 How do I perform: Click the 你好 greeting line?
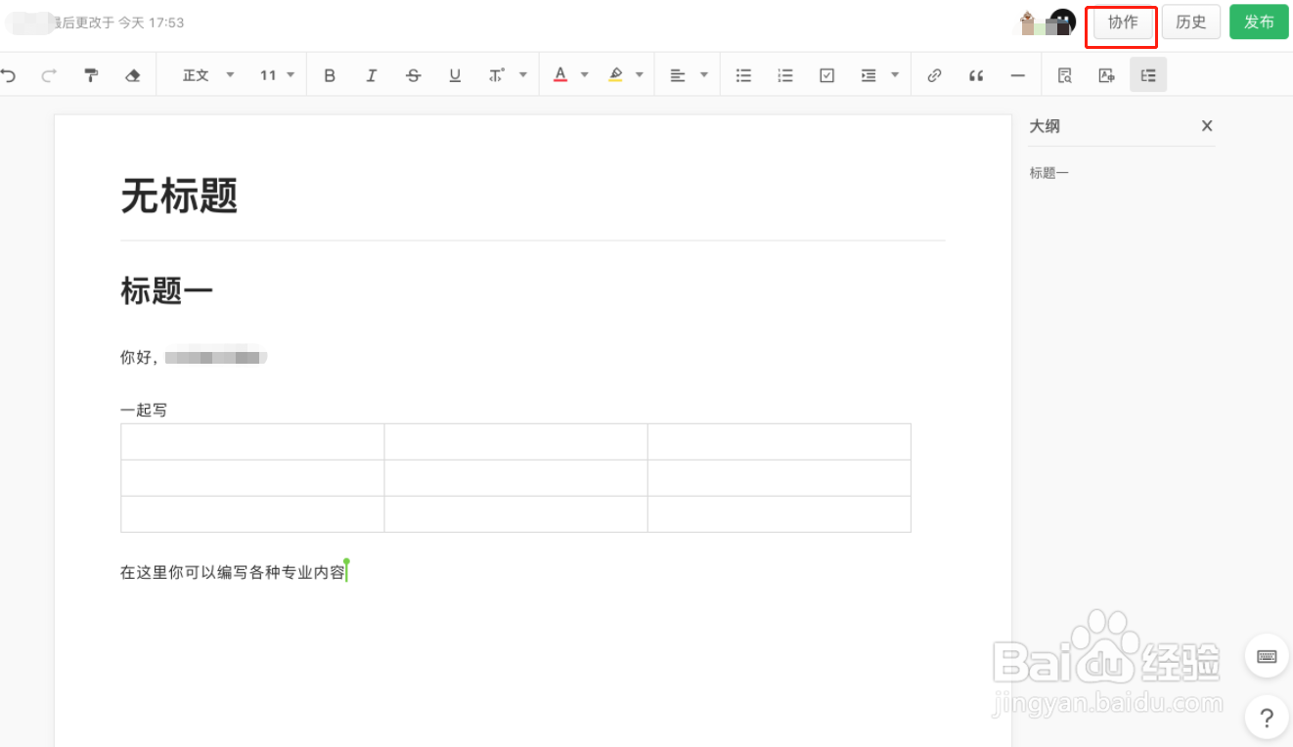click(x=194, y=358)
